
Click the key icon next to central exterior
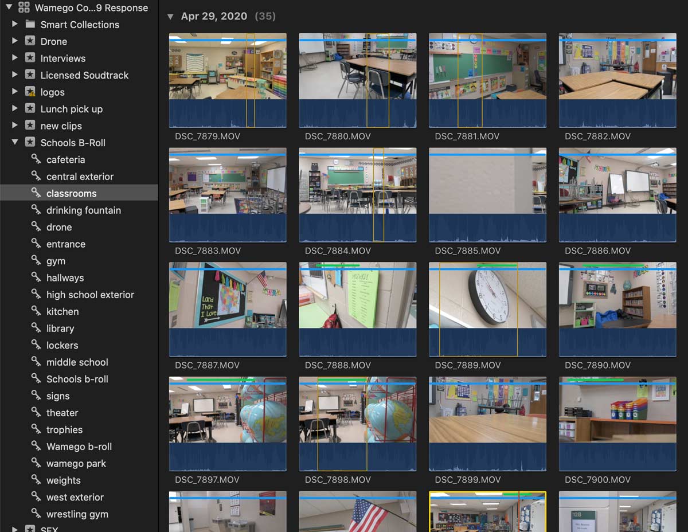[x=36, y=176]
